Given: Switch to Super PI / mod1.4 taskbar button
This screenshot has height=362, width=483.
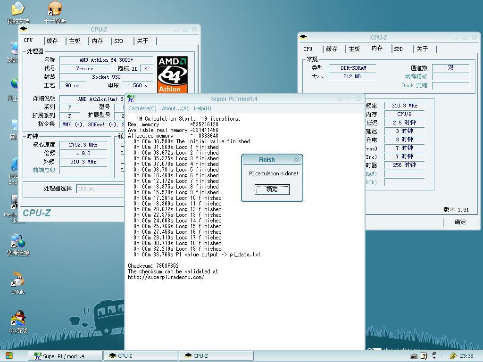Looking at the screenshot, I should coord(65,356).
